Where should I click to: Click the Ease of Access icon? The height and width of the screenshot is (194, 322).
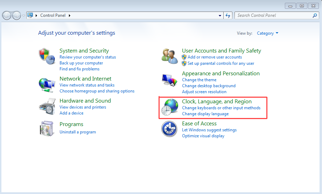(169, 129)
